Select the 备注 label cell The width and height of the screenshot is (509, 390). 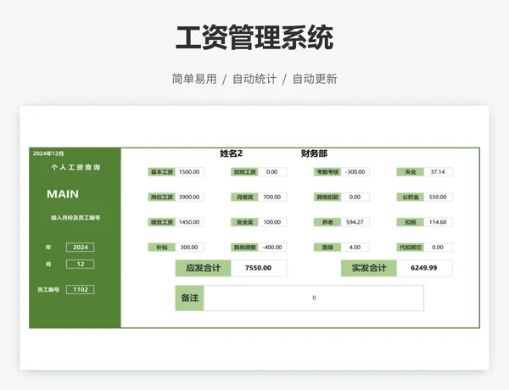pos(189,298)
